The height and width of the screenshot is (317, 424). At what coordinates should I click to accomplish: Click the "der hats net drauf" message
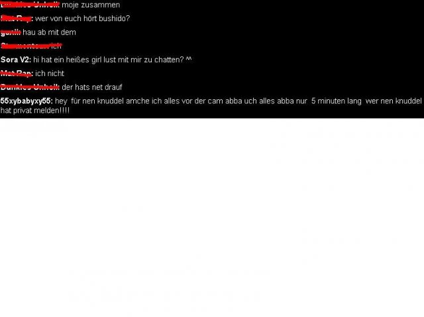[92, 87]
